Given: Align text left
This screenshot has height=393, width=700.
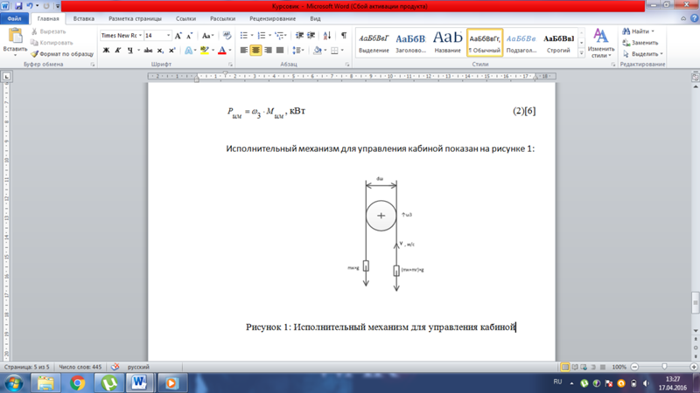Looking at the screenshot, I should pos(244,51).
